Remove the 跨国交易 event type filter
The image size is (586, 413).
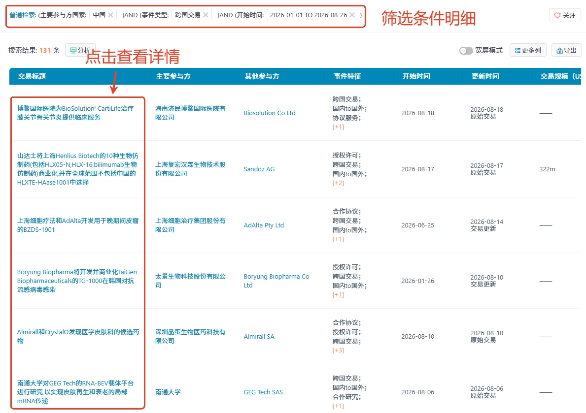[206, 15]
